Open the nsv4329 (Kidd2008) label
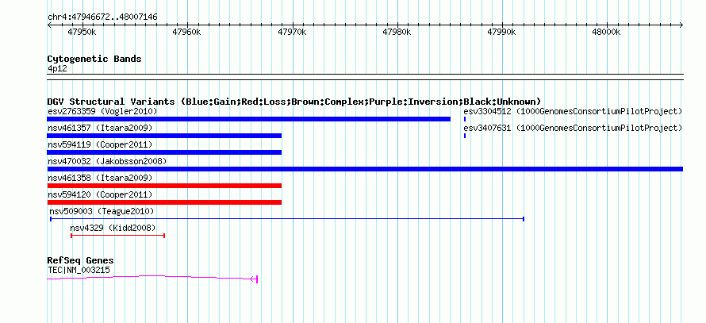This screenshot has height=323, width=706. [x=113, y=228]
